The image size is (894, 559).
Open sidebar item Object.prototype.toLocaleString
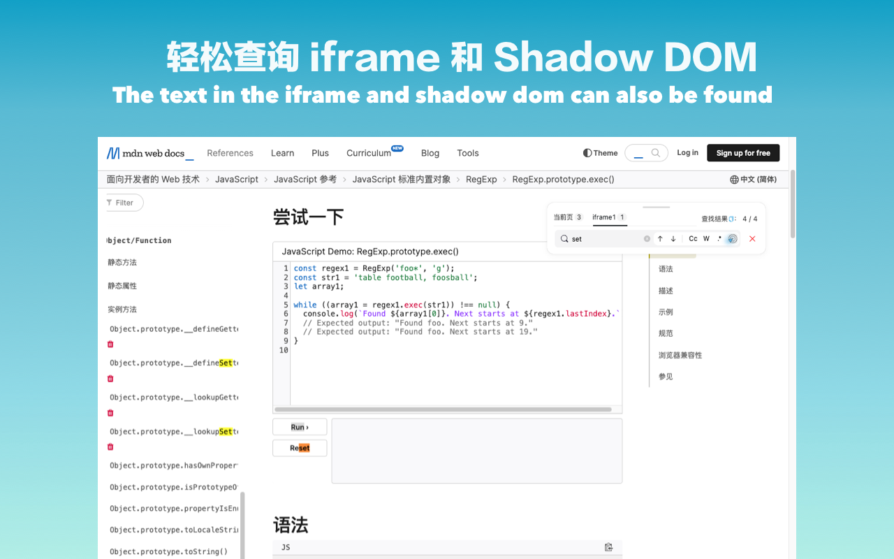pos(174,530)
